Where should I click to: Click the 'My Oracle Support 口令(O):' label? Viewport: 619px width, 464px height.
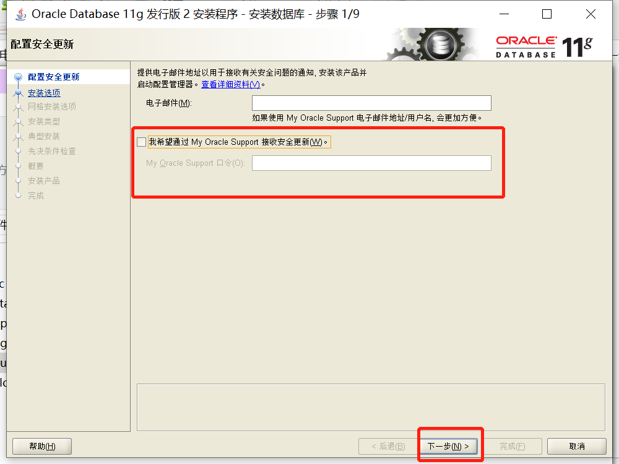click(196, 163)
